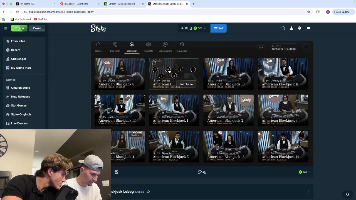Select seat 4 at Dacota table
The height and width of the screenshot is (200, 356).
point(174,76)
